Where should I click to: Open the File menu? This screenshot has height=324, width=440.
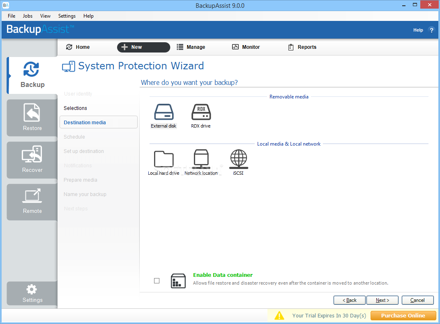tap(12, 16)
